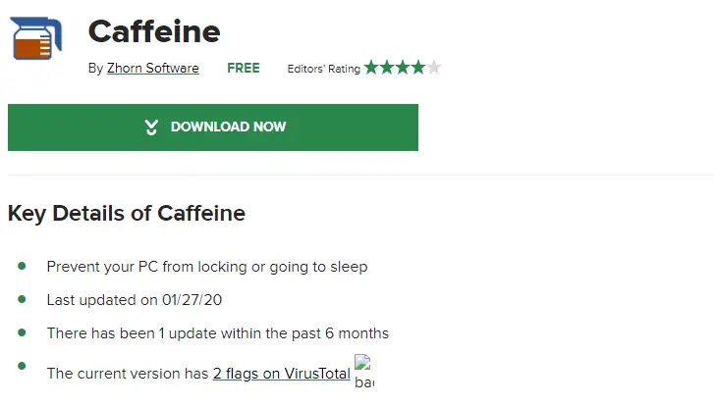The height and width of the screenshot is (406, 714).
Task: Click the second green rating star
Action: 387,68
